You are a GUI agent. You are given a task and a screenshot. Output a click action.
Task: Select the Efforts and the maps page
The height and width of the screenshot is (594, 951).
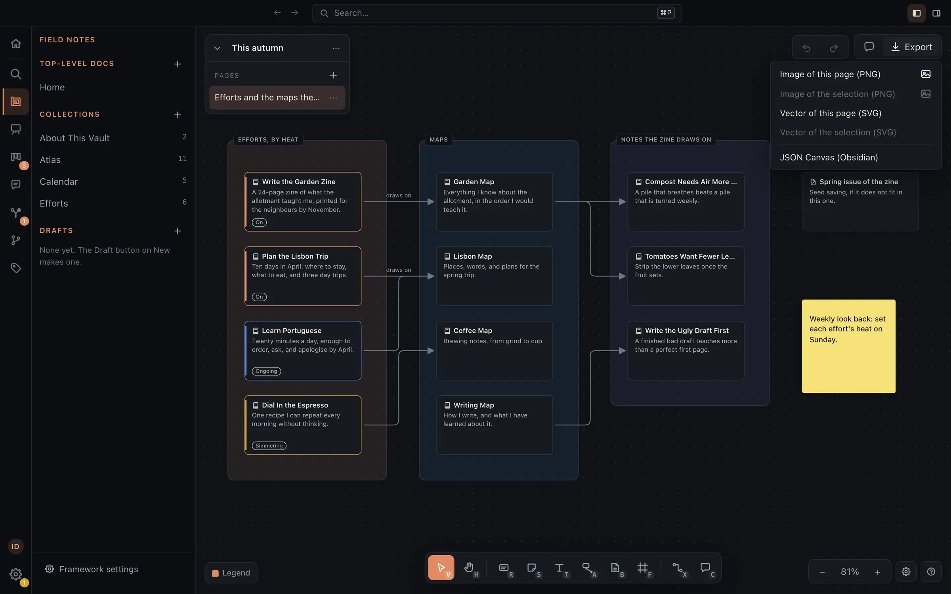click(x=277, y=97)
